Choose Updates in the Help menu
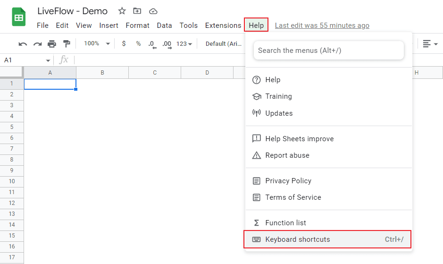Image resolution: width=443 pixels, height=264 pixels. point(328,113)
